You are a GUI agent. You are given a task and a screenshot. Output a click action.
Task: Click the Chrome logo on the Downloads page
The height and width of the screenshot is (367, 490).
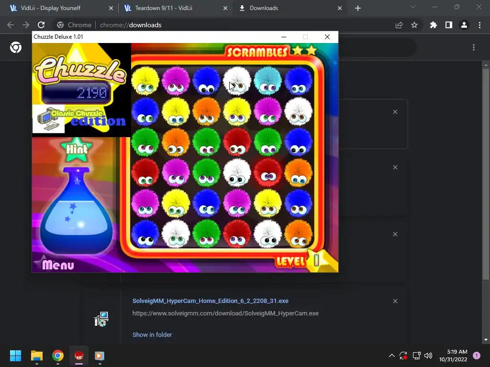point(16,47)
